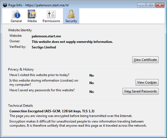Screen dimensions: 167x138
Task: Click the Connection Encrypted heading text
Action: tap(52, 111)
